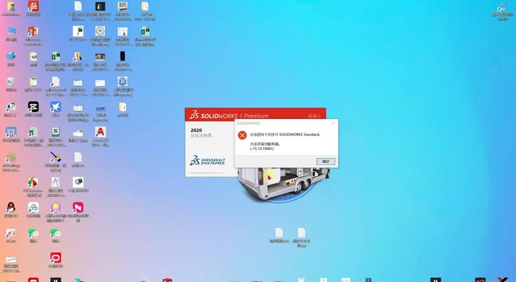Viewport: 516px width, 282px height.
Task: Open the dark photo thumbnail in top row
Action: pyautogui.click(x=100, y=11)
